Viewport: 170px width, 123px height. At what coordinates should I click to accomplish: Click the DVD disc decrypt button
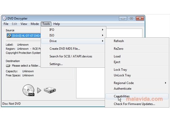pyautogui.click(x=28, y=90)
